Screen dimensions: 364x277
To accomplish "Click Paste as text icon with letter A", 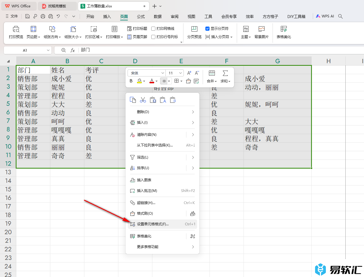I will (163, 100).
